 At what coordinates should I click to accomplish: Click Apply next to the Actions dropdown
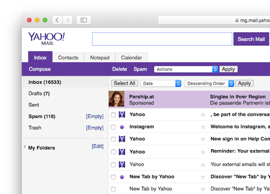229,69
